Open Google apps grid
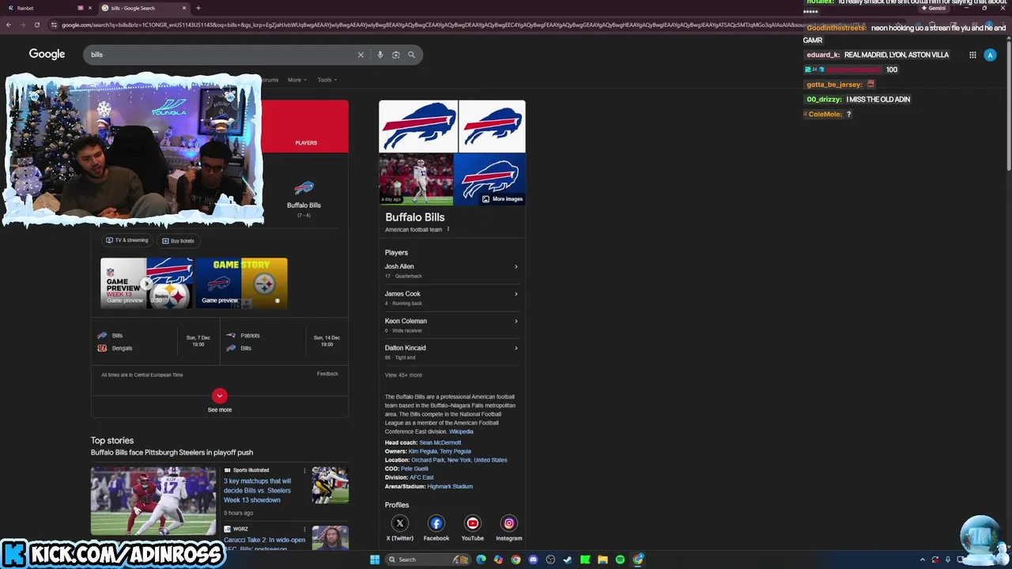The height and width of the screenshot is (569, 1012). (x=972, y=55)
